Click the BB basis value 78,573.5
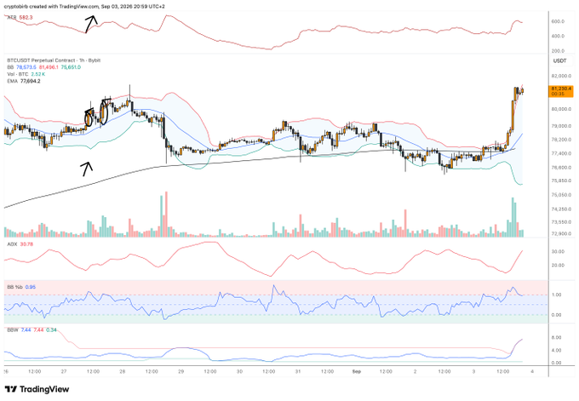 (x=26, y=67)
